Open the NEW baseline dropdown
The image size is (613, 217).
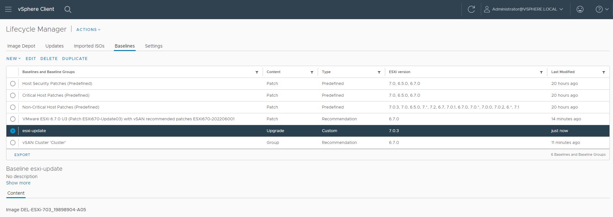pyautogui.click(x=13, y=59)
